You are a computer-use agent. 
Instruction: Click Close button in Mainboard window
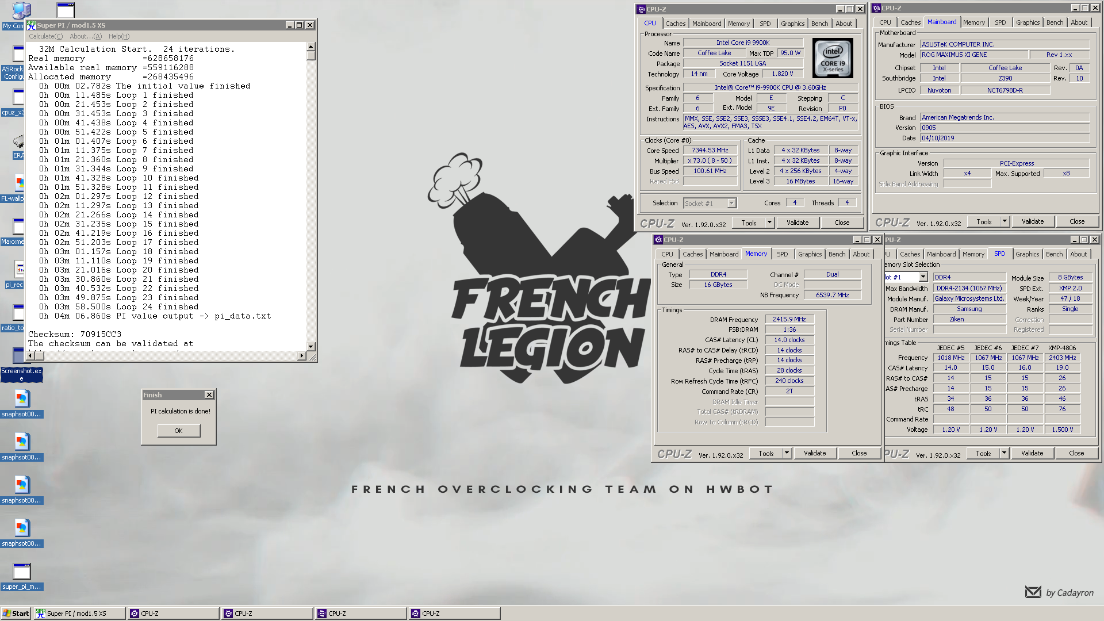[1077, 221]
